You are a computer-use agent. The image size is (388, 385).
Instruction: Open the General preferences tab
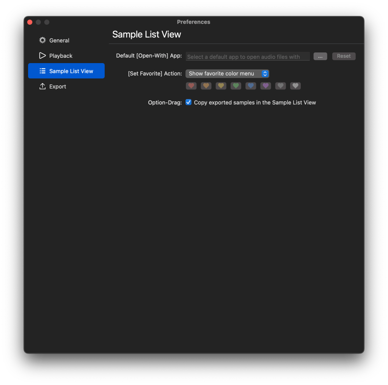click(59, 40)
